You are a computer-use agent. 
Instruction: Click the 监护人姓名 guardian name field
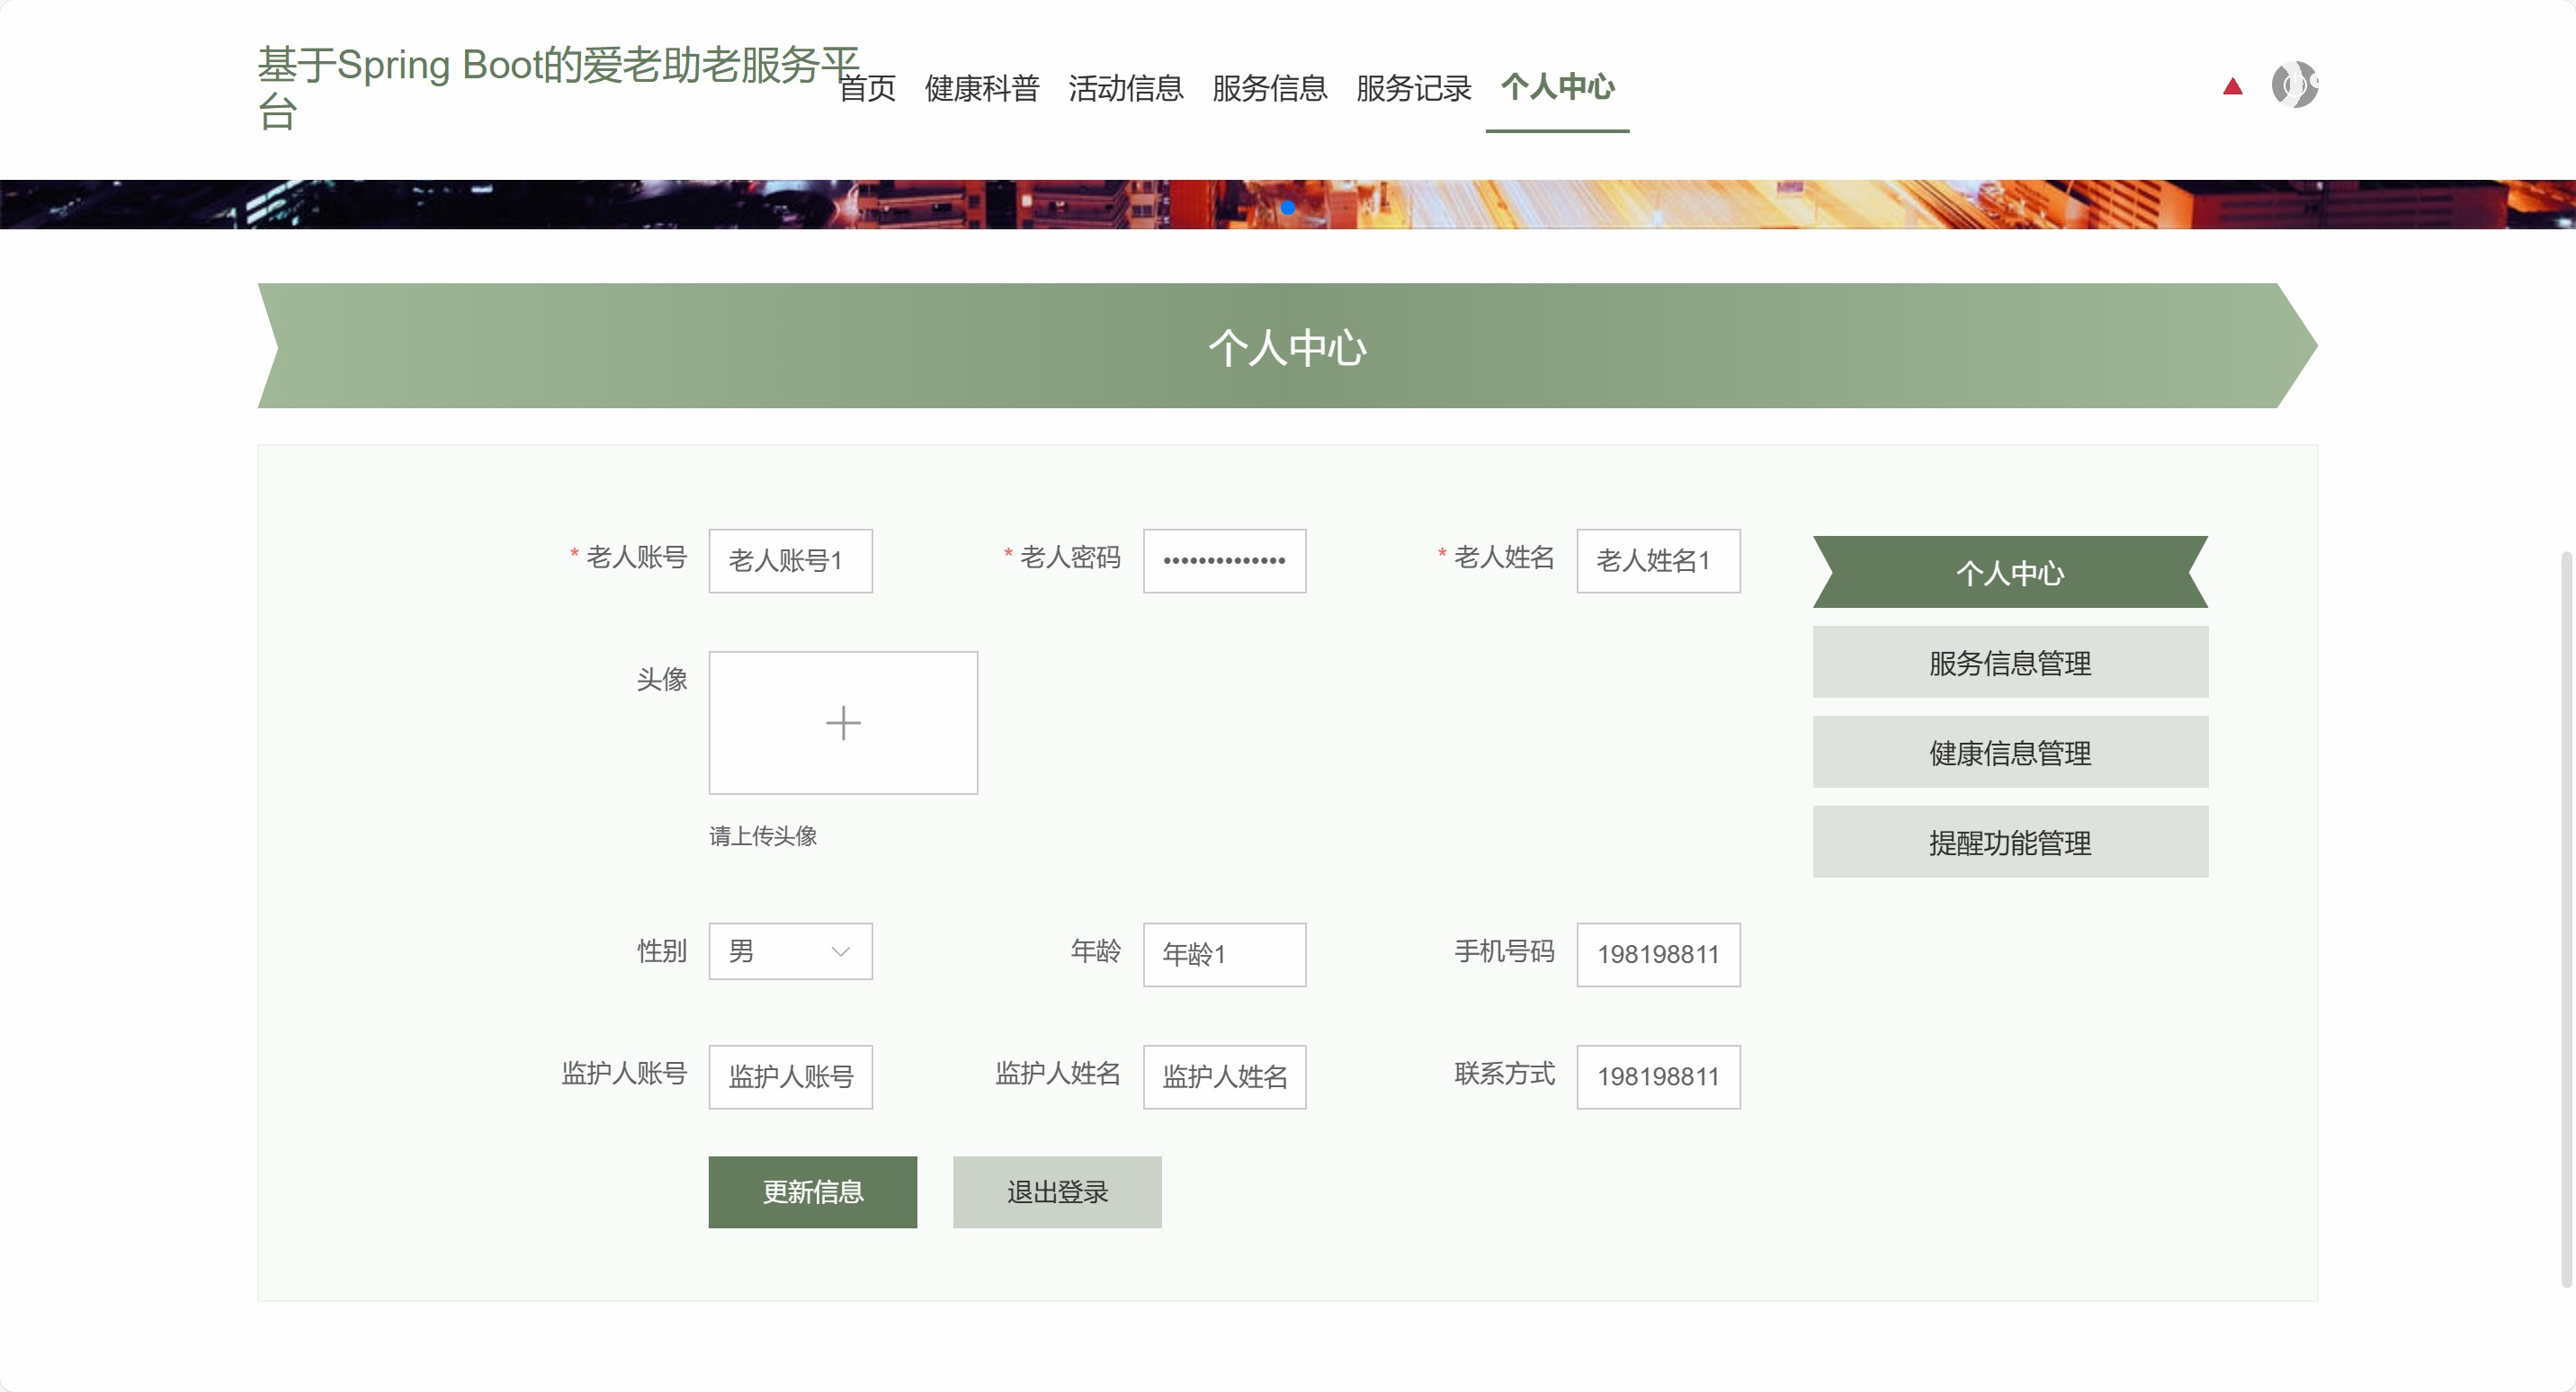pos(1224,1076)
